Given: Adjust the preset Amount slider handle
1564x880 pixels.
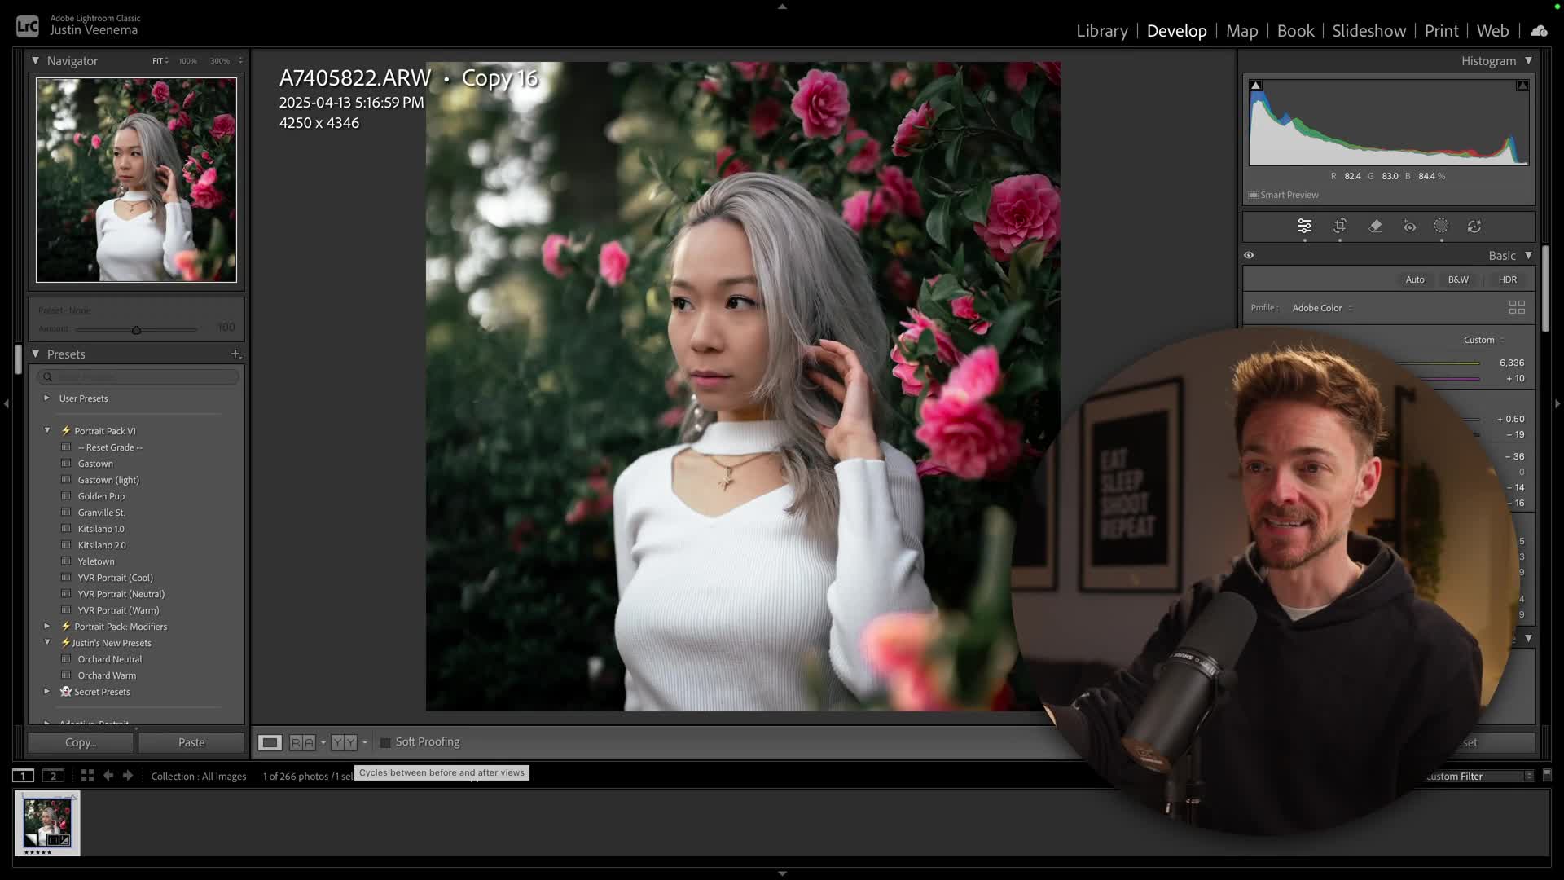Looking at the screenshot, I should tap(136, 330).
